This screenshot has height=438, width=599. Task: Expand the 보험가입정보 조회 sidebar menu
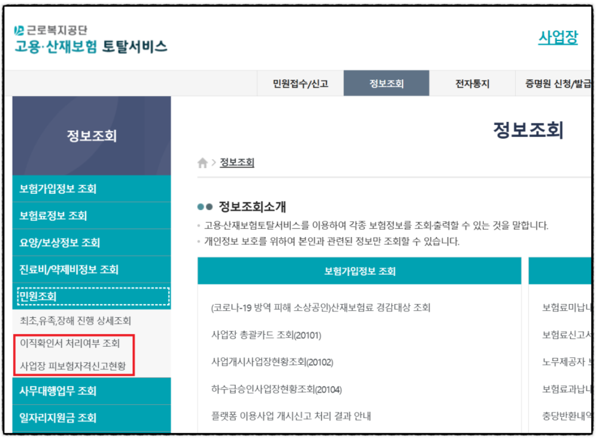[x=57, y=188]
